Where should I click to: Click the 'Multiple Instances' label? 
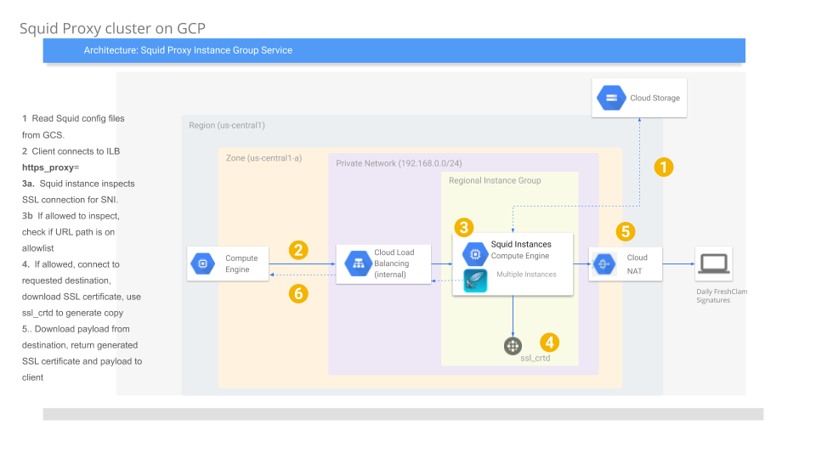(x=526, y=275)
